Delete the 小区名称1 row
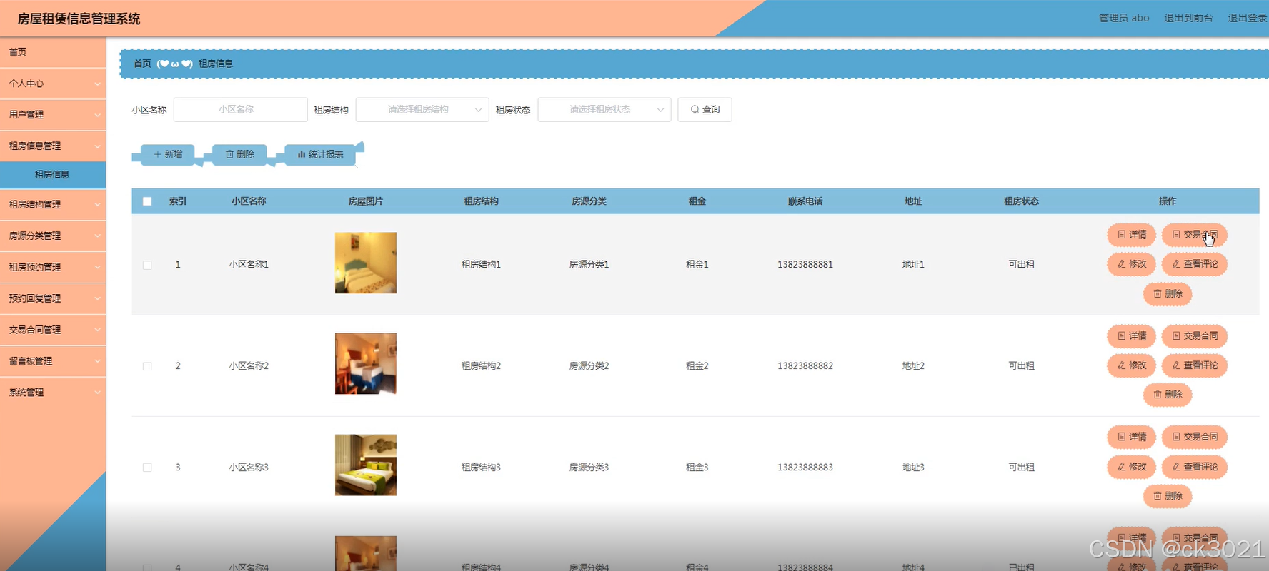 click(x=1168, y=294)
